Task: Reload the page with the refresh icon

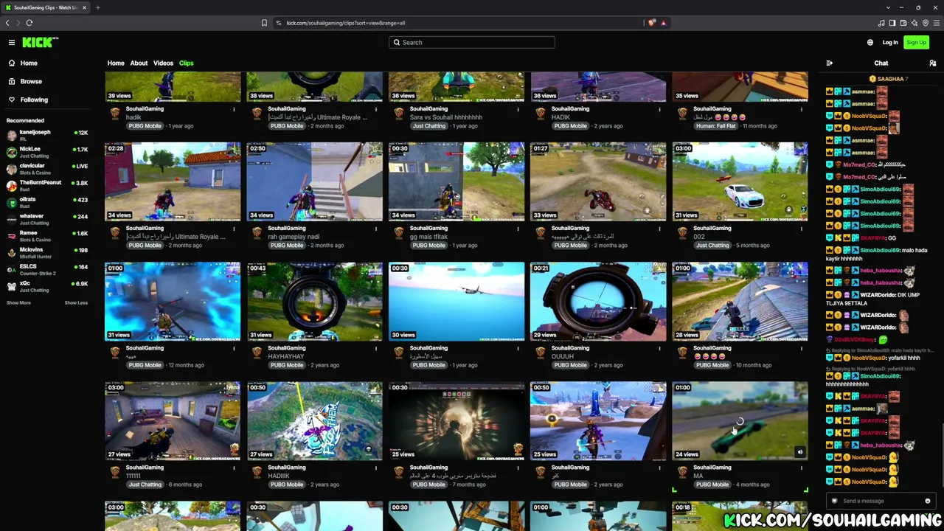Action: 29,23
